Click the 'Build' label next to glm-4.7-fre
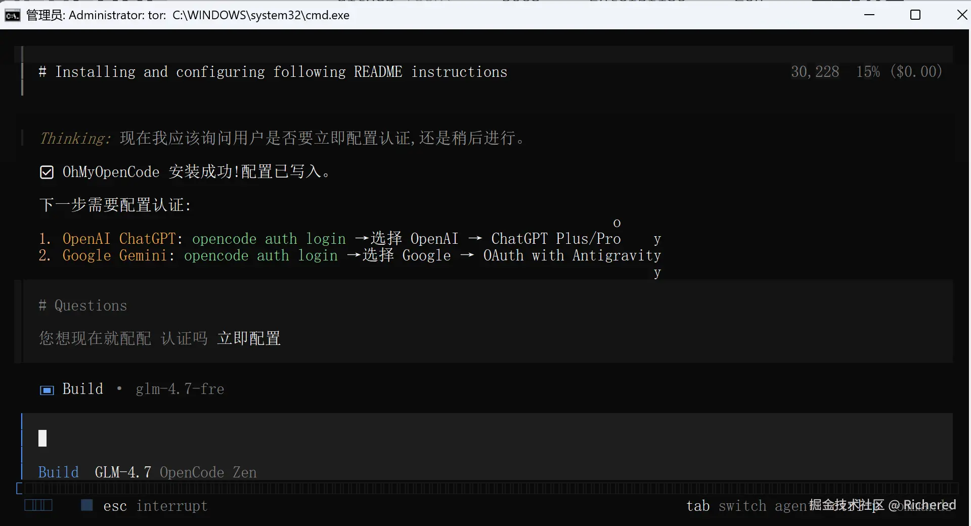Image resolution: width=971 pixels, height=526 pixels. (83, 389)
